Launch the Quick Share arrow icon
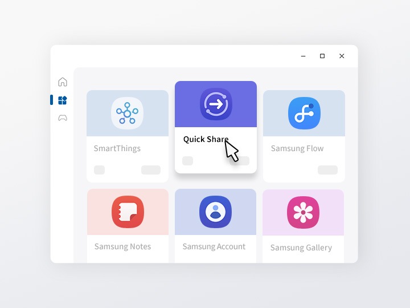Image resolution: width=410 pixels, height=308 pixels. 216,104
